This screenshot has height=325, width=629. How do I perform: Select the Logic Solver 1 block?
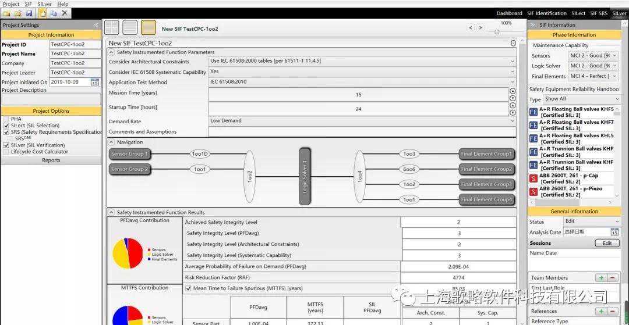pyautogui.click(x=305, y=176)
